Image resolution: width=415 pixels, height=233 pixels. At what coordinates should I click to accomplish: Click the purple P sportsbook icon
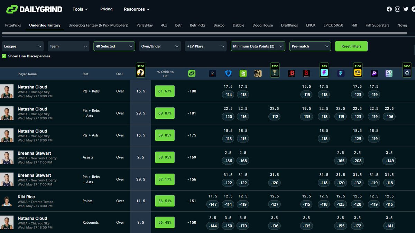click(x=374, y=73)
